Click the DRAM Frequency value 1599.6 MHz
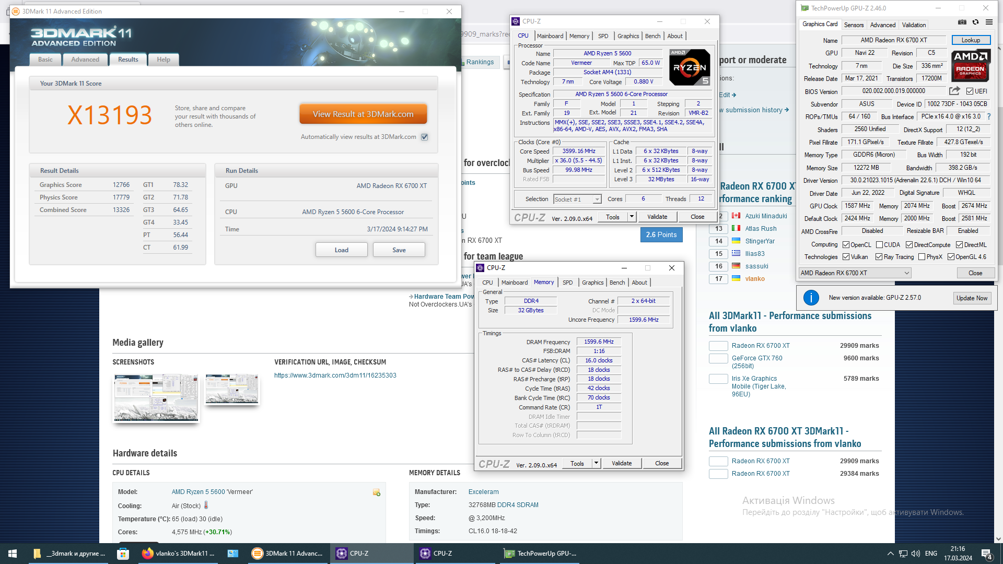The image size is (1003, 564). pos(599,342)
